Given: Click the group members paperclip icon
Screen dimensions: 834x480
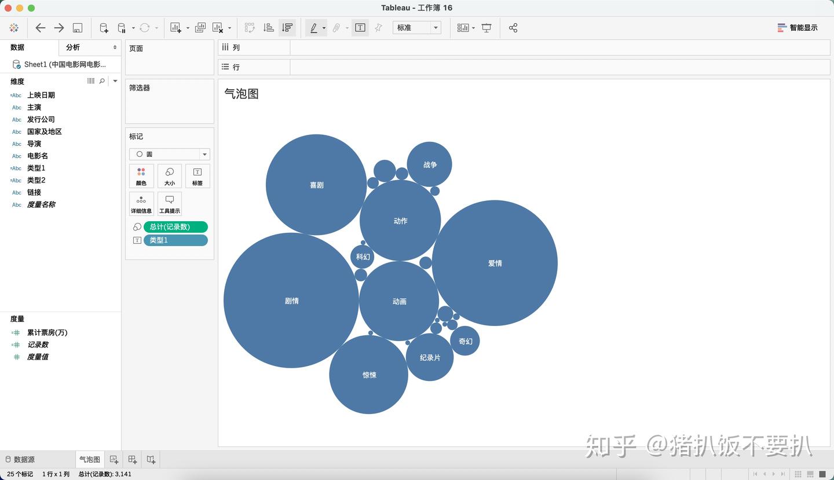Looking at the screenshot, I should [336, 28].
